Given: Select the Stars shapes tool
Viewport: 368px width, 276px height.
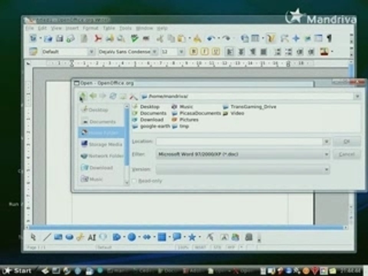Looking at the screenshot, I should coord(192,237).
